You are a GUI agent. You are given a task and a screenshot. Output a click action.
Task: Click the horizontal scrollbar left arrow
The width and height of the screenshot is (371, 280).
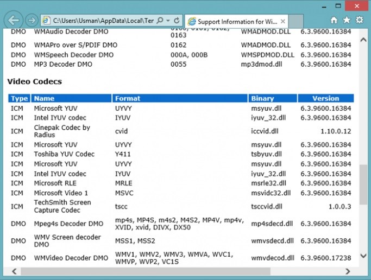tap(14, 271)
